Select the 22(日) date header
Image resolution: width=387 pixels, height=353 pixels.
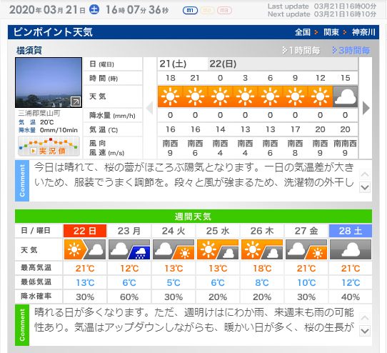pos(283,64)
